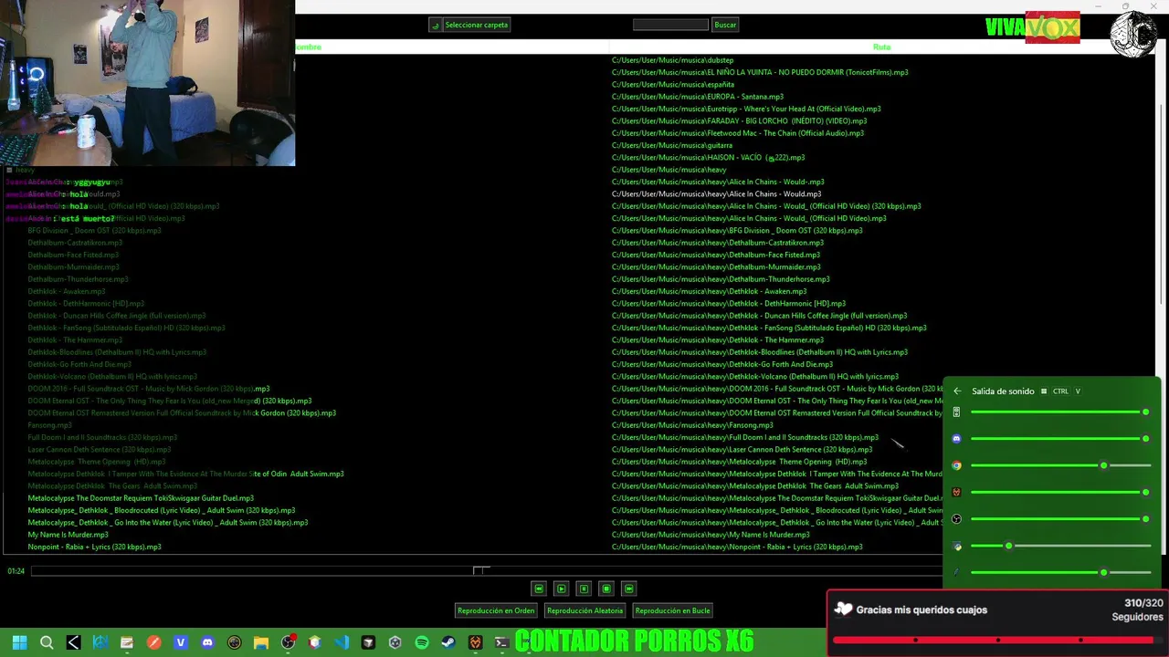The width and height of the screenshot is (1169, 657).
Task: Select Dethklok - Awaken.mp3 in name list
Action: (x=67, y=291)
